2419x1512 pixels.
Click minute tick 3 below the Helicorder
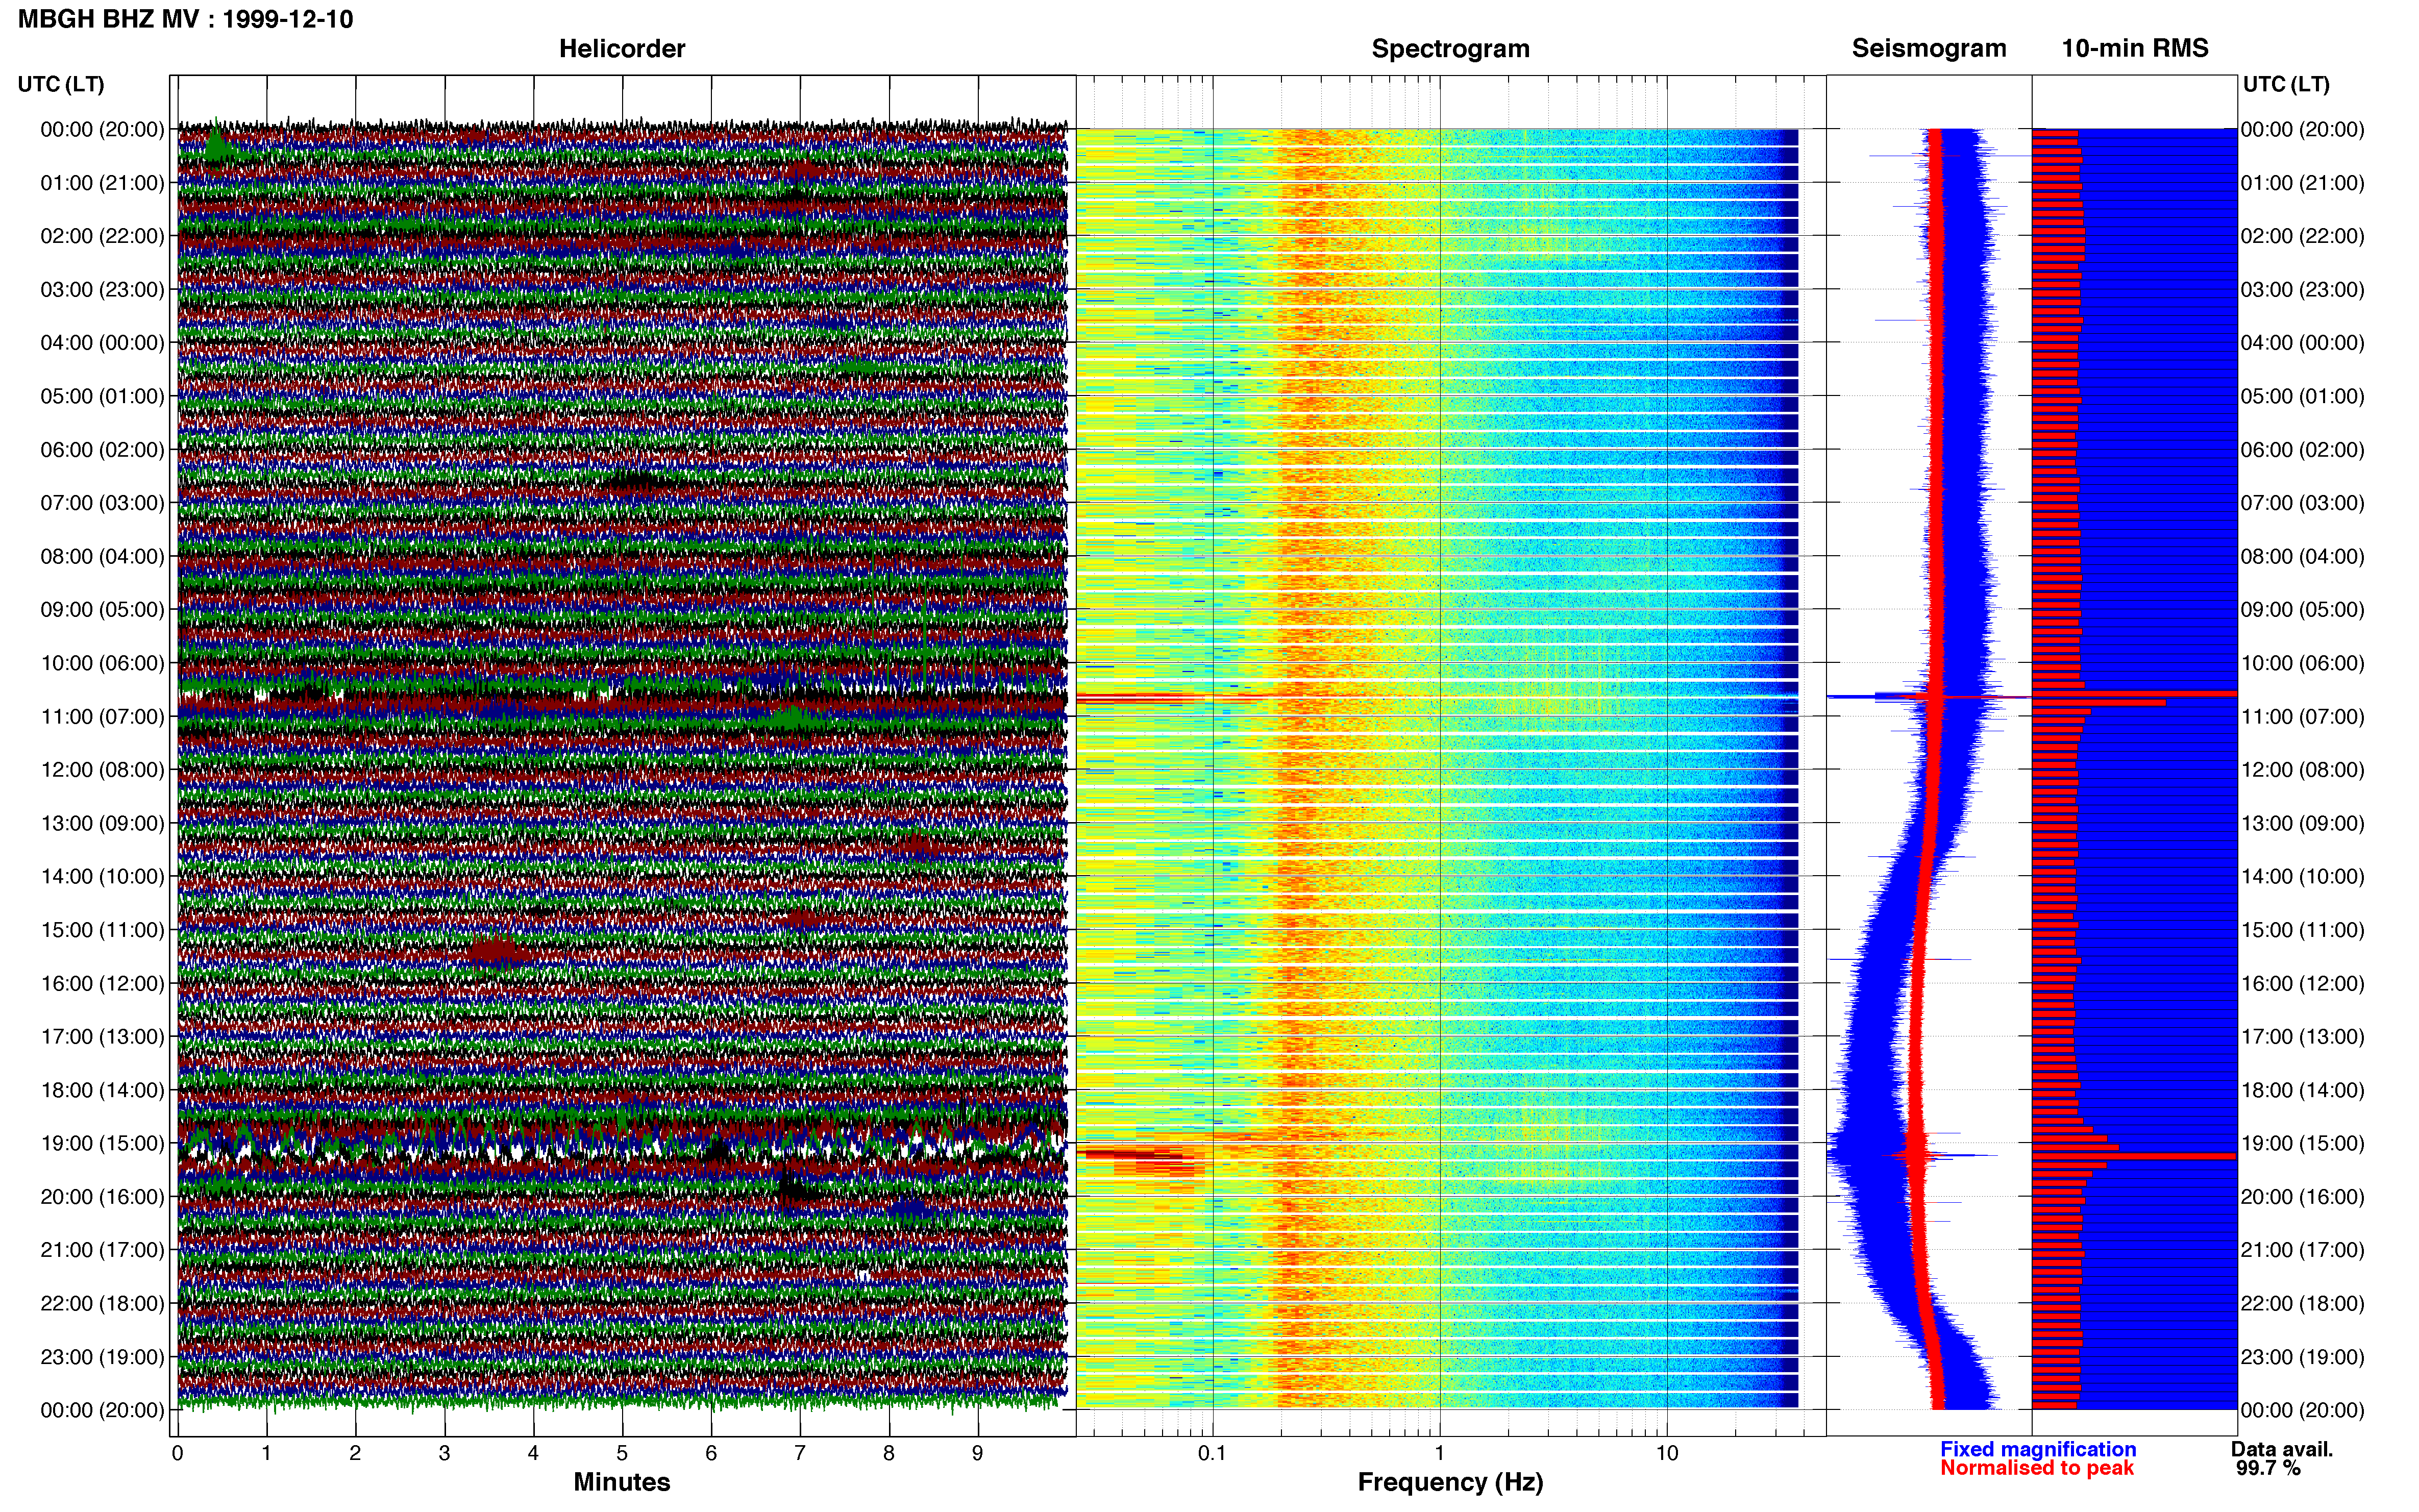444,1453
